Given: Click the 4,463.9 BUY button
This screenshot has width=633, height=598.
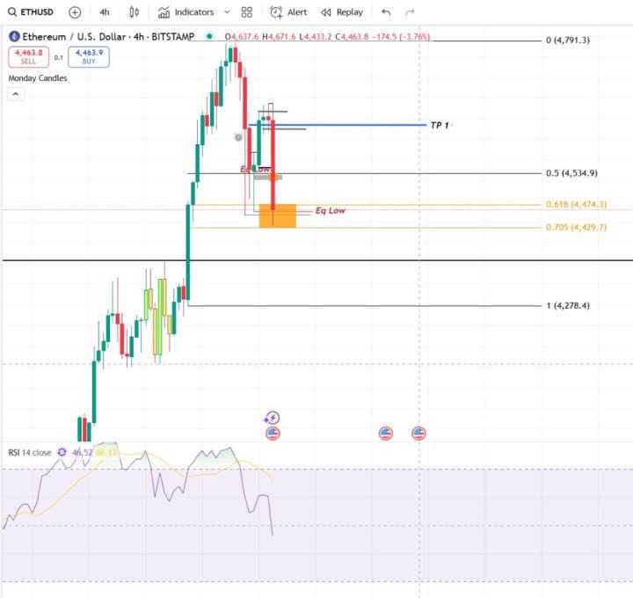Looking at the screenshot, I should (89, 57).
